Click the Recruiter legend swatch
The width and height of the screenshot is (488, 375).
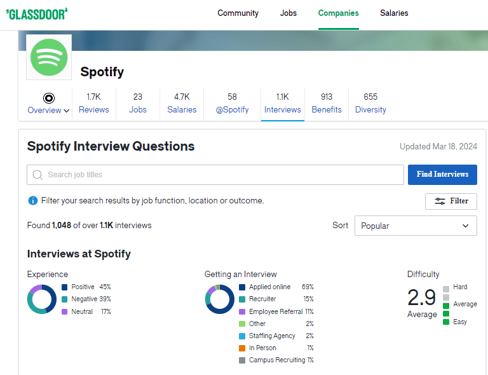click(242, 299)
